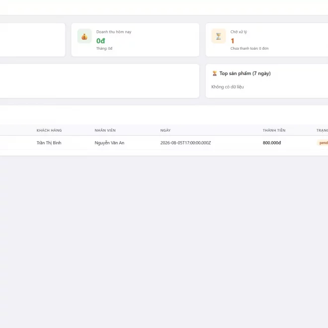Click the 'Tháng: 0đ' monthly text
Viewport: 328px width, 328px height.
[104, 48]
